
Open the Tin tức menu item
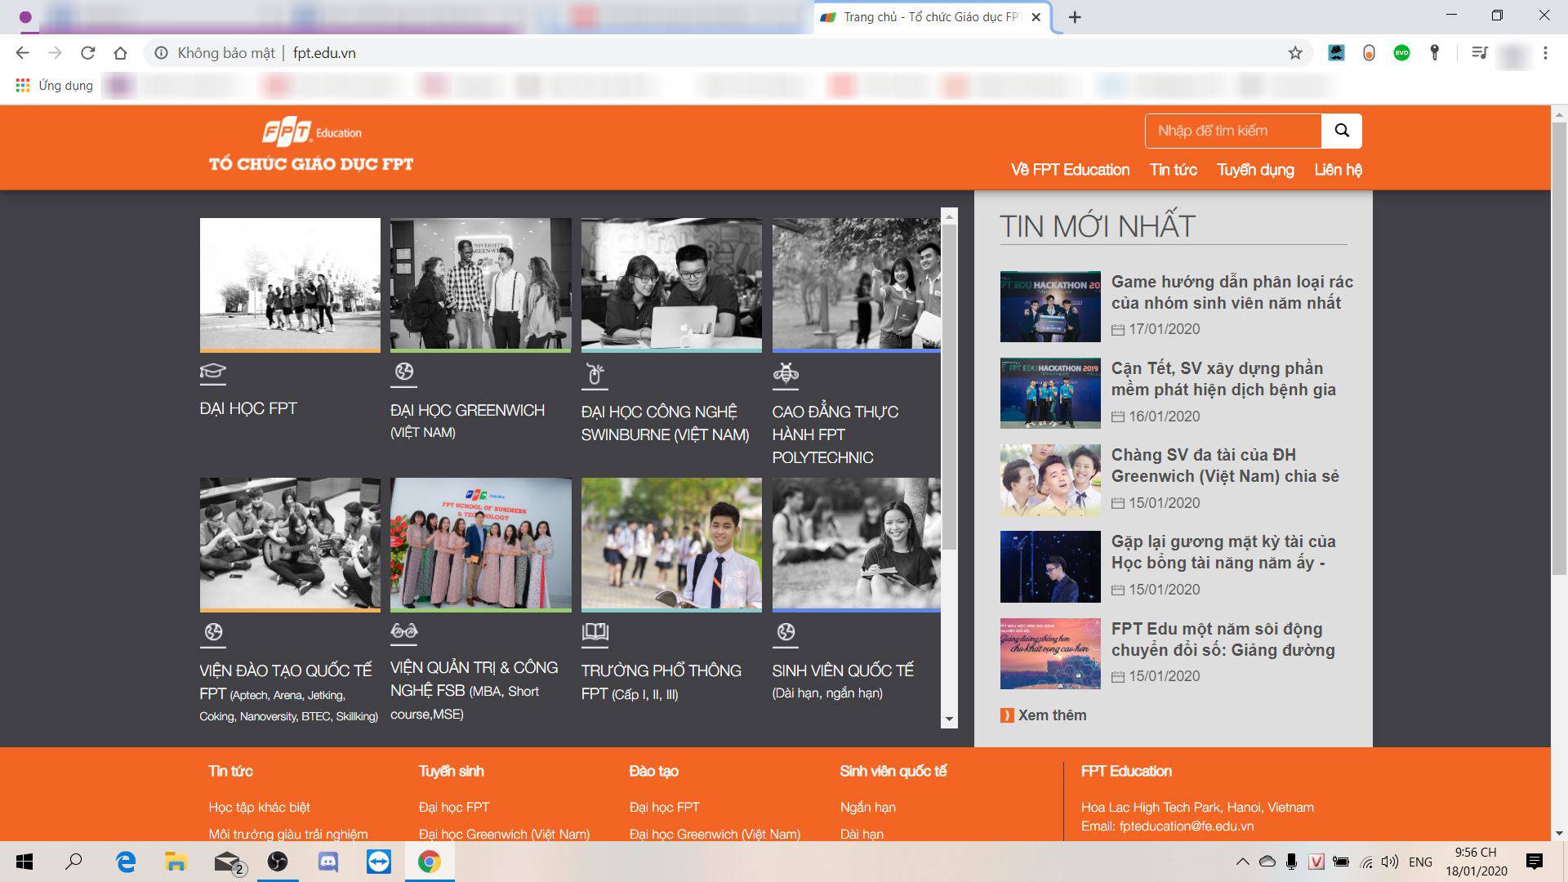[x=1173, y=170]
